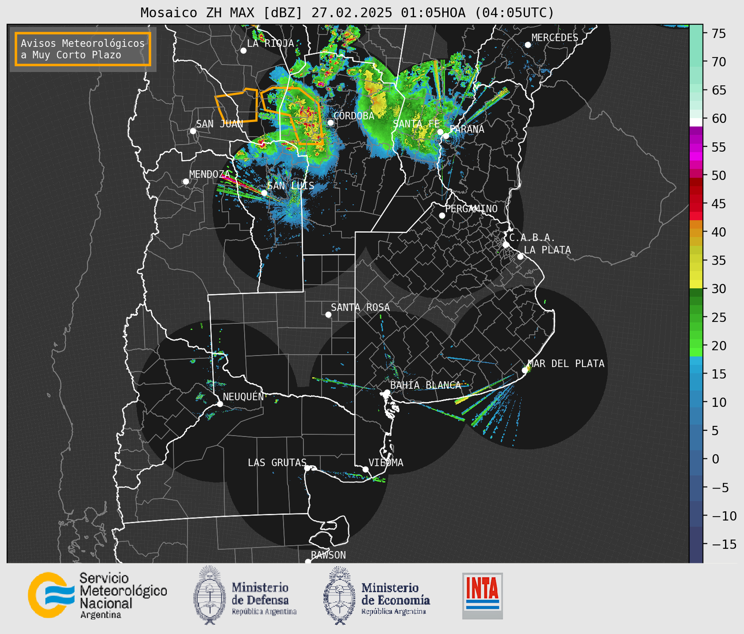The width and height of the screenshot is (744, 634).
Task: Click the white 60 dBZ color band
Action: pos(695,122)
